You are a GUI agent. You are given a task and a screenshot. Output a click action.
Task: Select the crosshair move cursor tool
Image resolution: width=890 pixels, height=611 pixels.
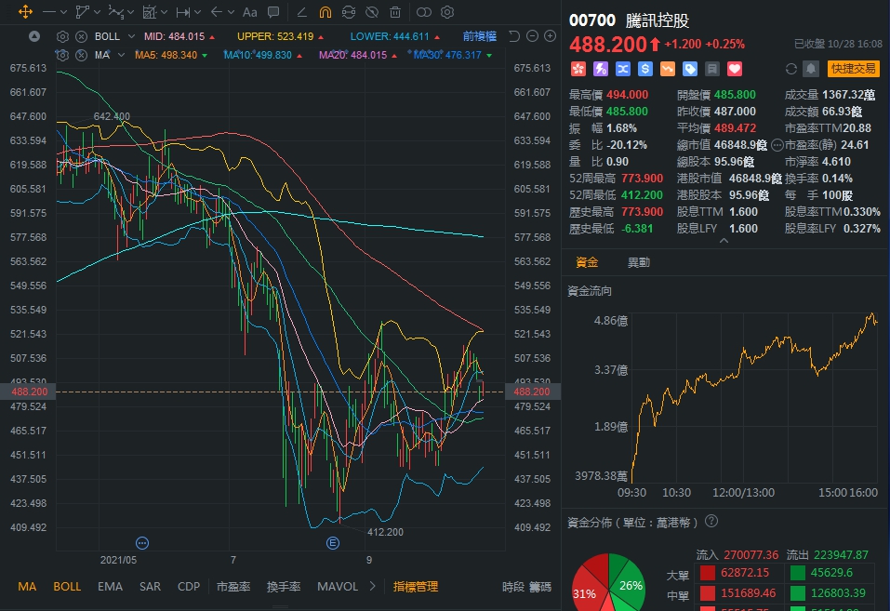25,12
